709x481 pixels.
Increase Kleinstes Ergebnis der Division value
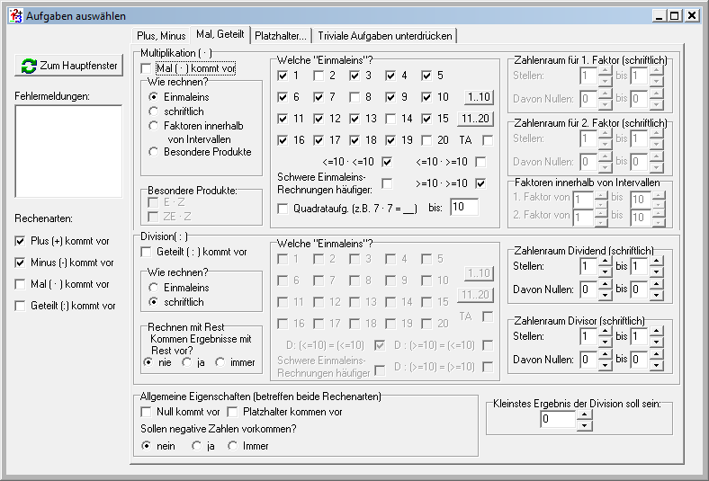tap(585, 415)
